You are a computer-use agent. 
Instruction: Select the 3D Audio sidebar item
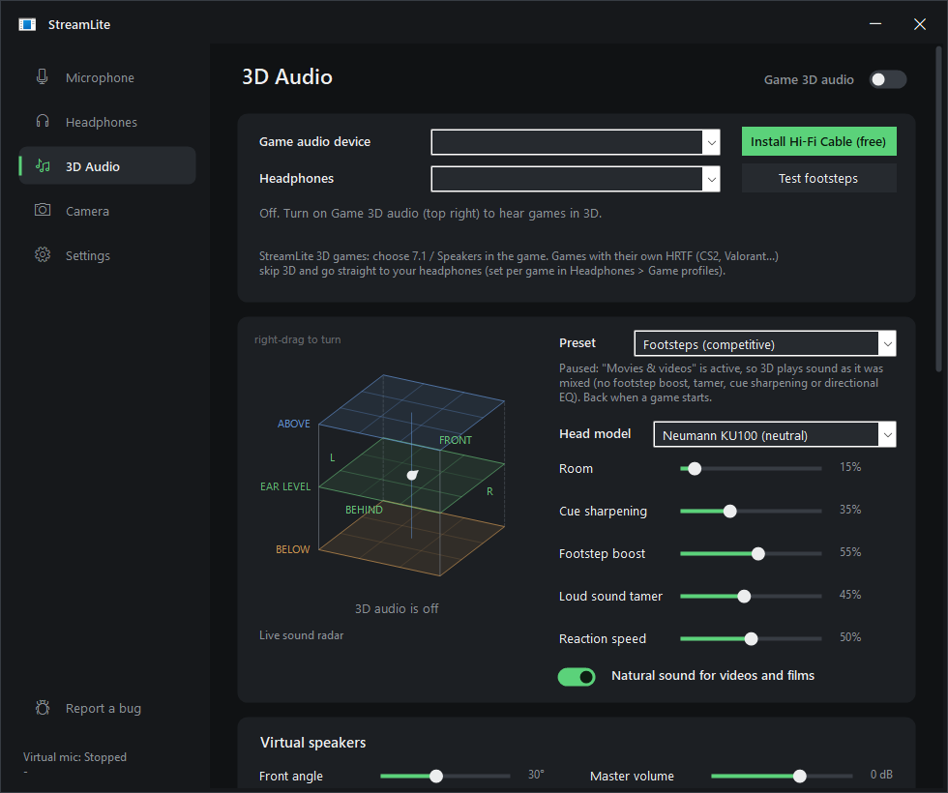pos(107,165)
